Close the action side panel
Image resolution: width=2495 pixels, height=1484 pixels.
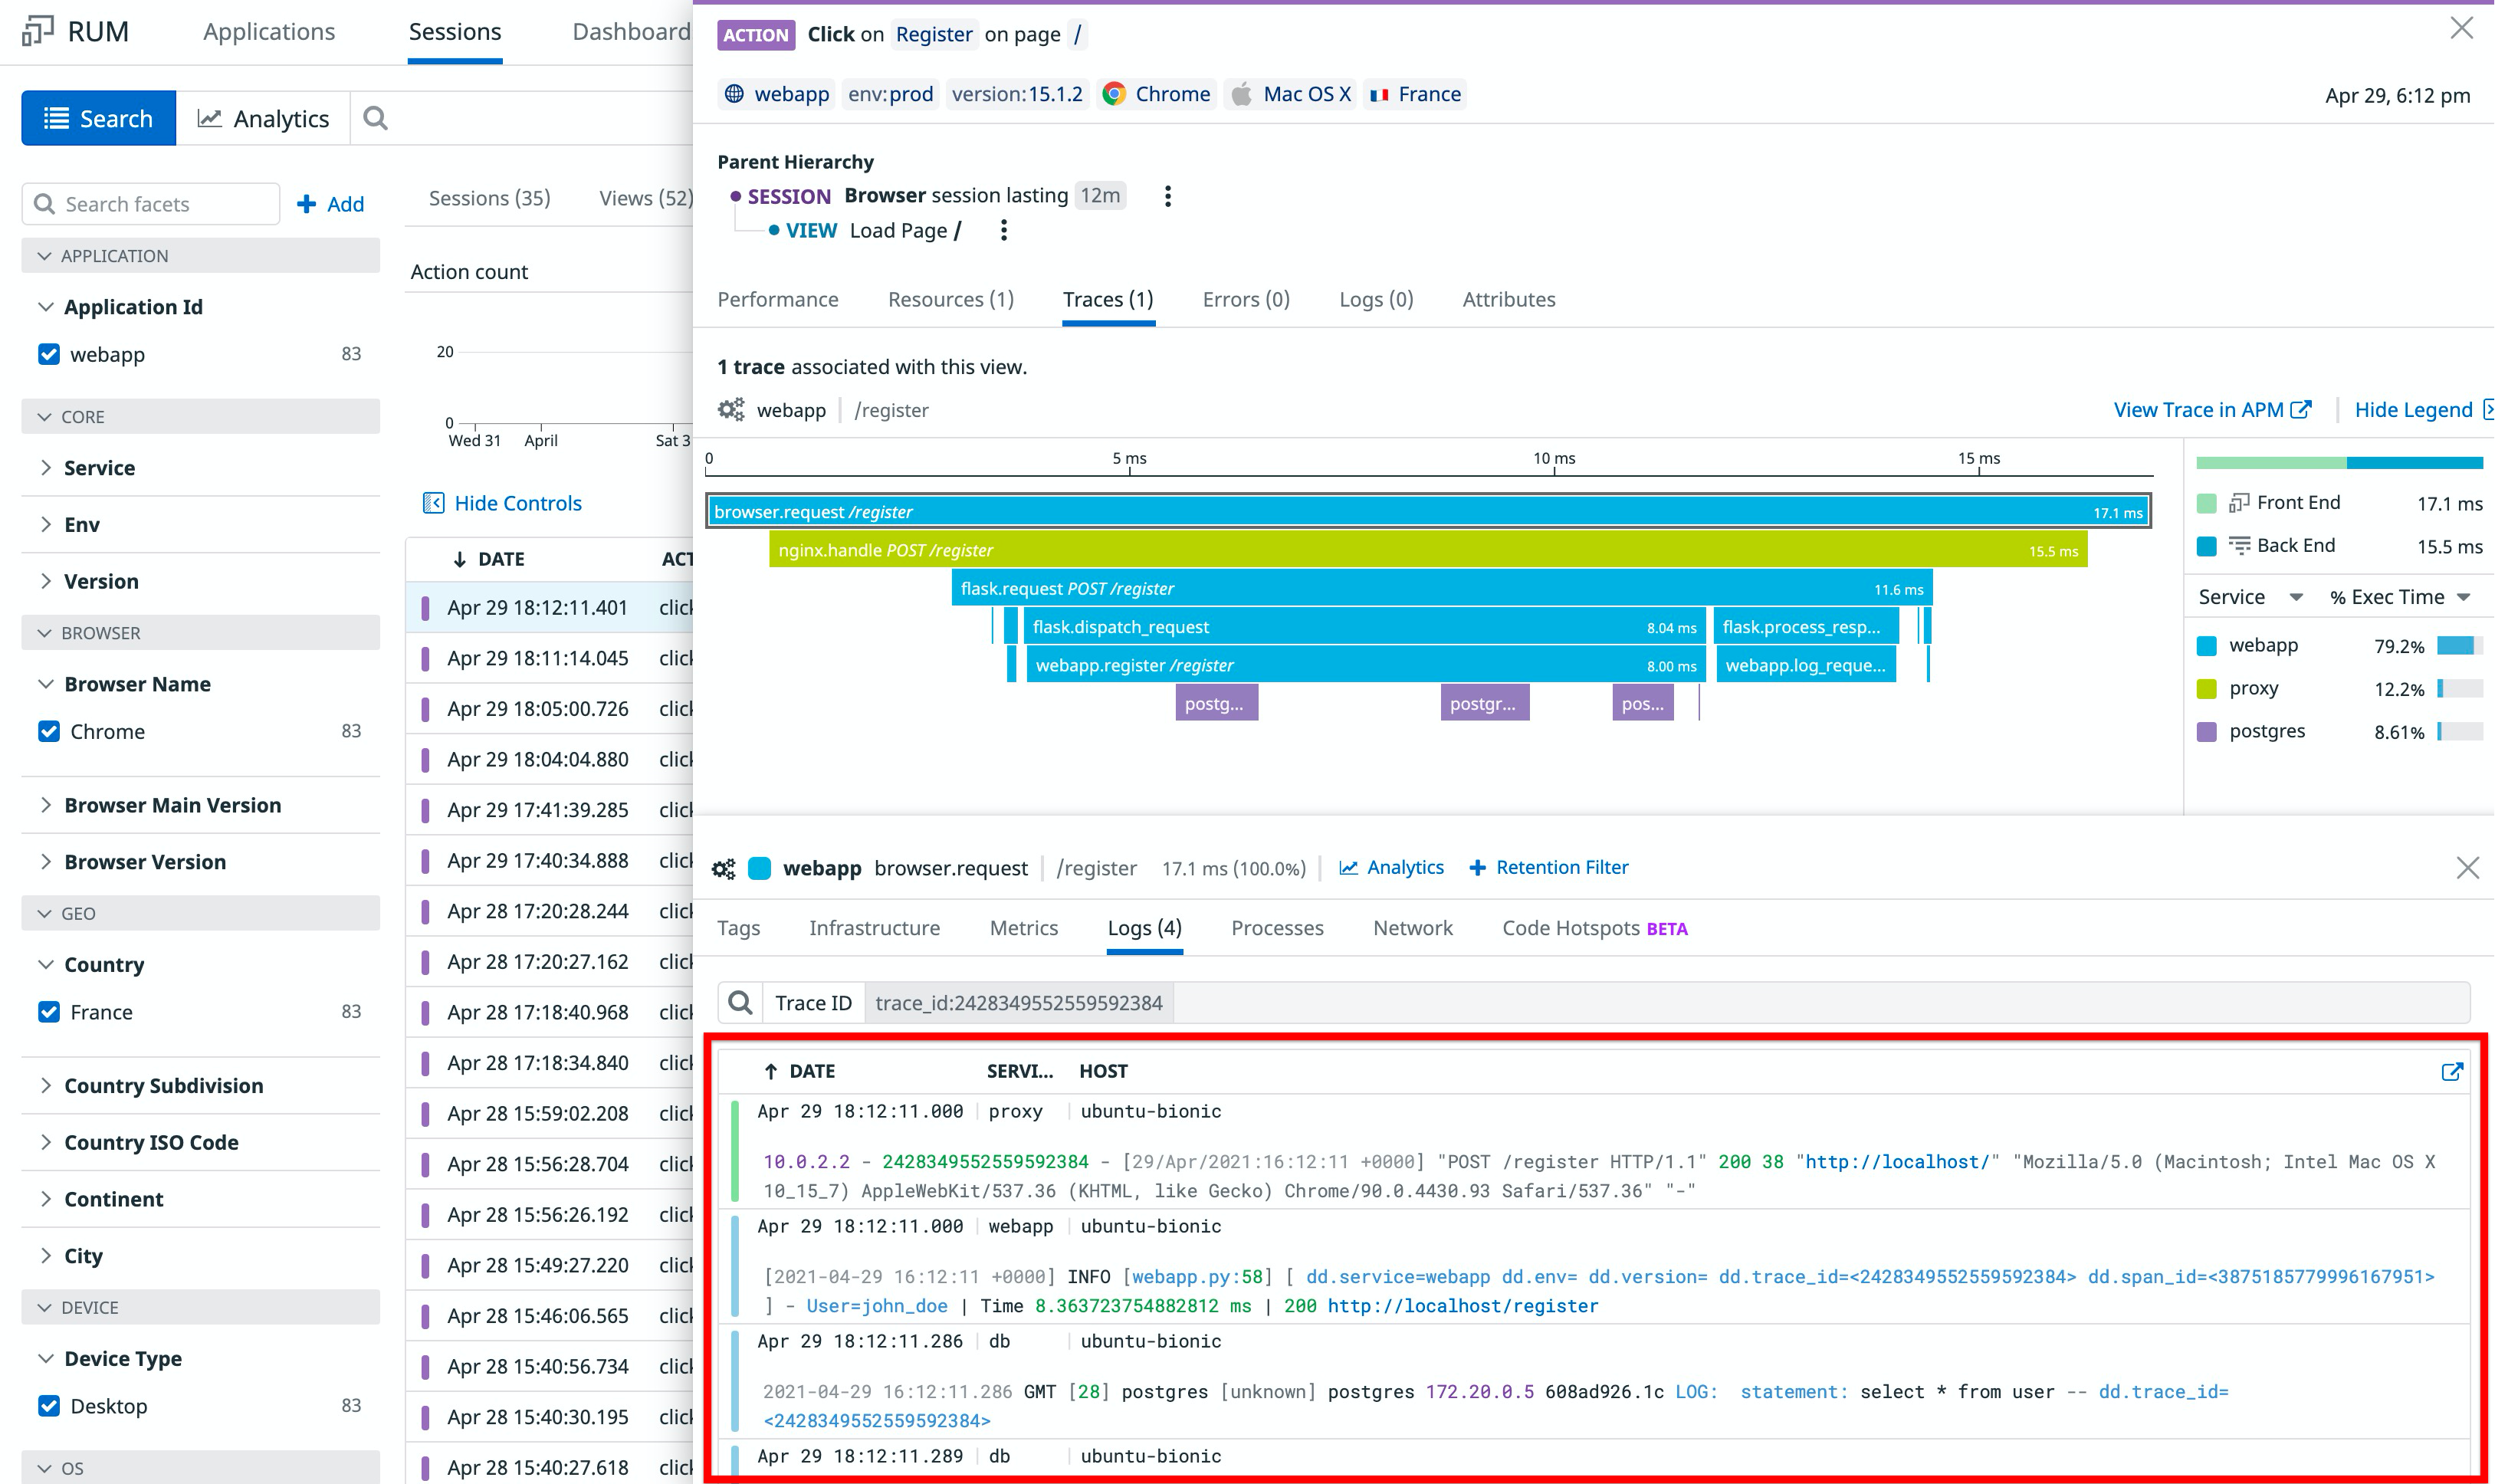(x=2462, y=28)
